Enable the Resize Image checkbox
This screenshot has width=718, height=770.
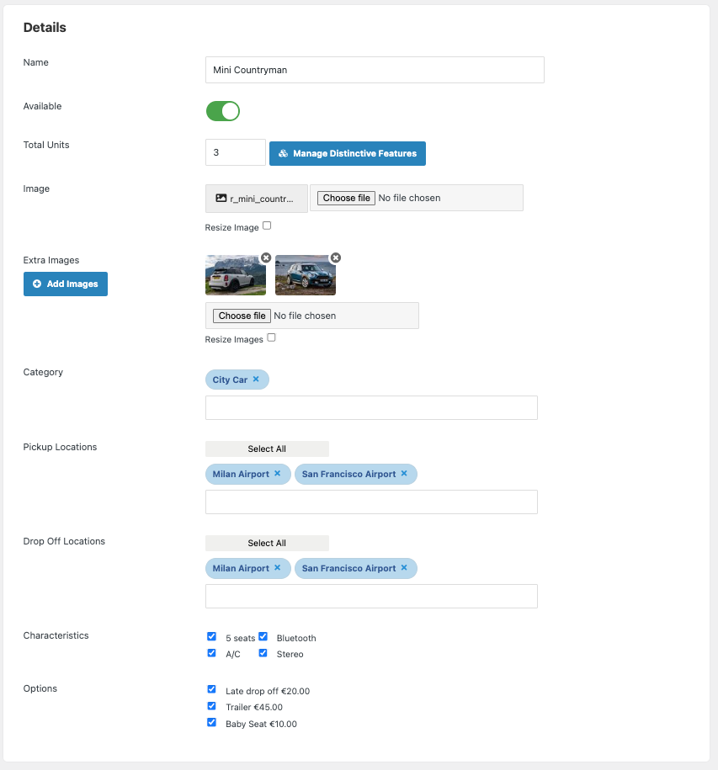click(x=267, y=226)
